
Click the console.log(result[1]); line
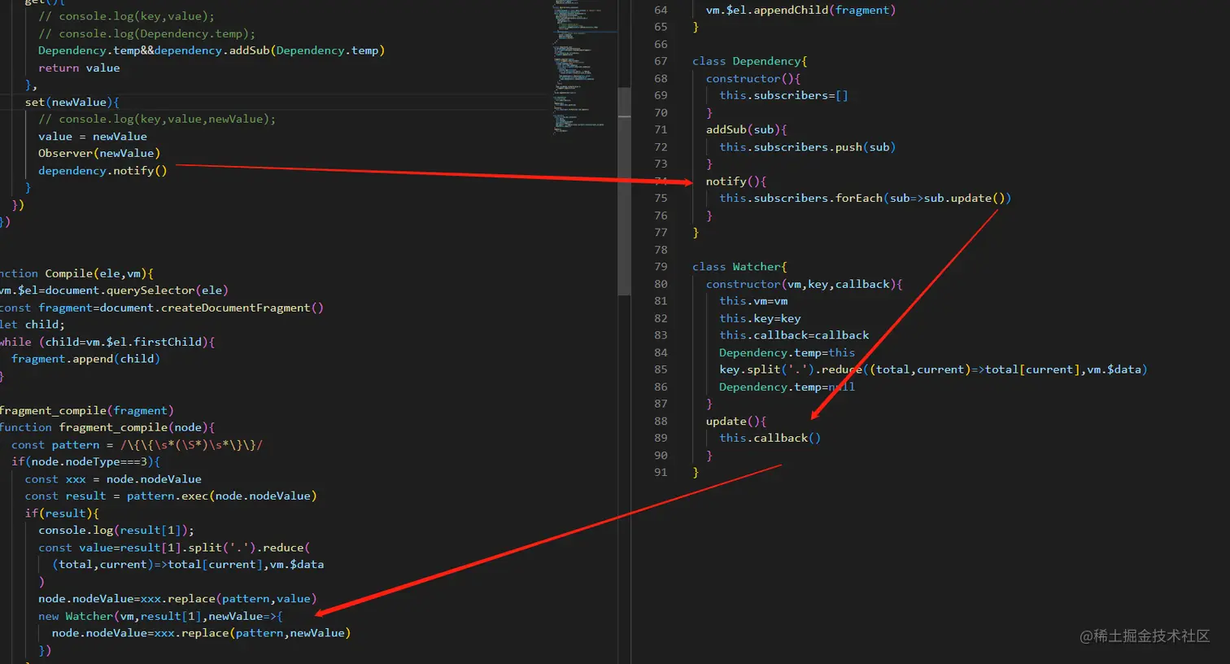[116, 530]
